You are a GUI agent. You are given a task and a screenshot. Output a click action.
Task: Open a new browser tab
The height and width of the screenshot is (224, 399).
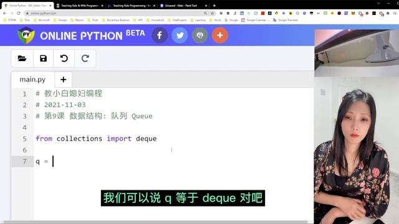coord(214,6)
